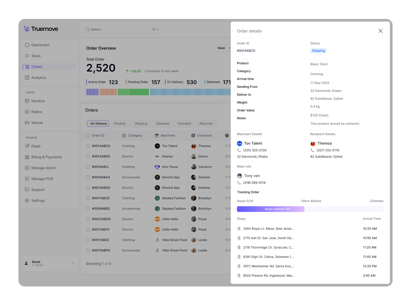Close the Order details panel
This screenshot has height=305, width=411.
pyautogui.click(x=380, y=31)
